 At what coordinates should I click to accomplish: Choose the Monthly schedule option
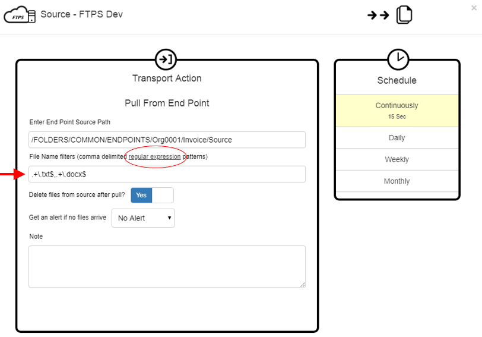pyautogui.click(x=397, y=181)
